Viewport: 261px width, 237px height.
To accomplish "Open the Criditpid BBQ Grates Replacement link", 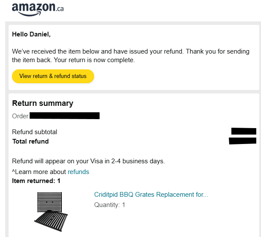I will (x=151, y=195).
